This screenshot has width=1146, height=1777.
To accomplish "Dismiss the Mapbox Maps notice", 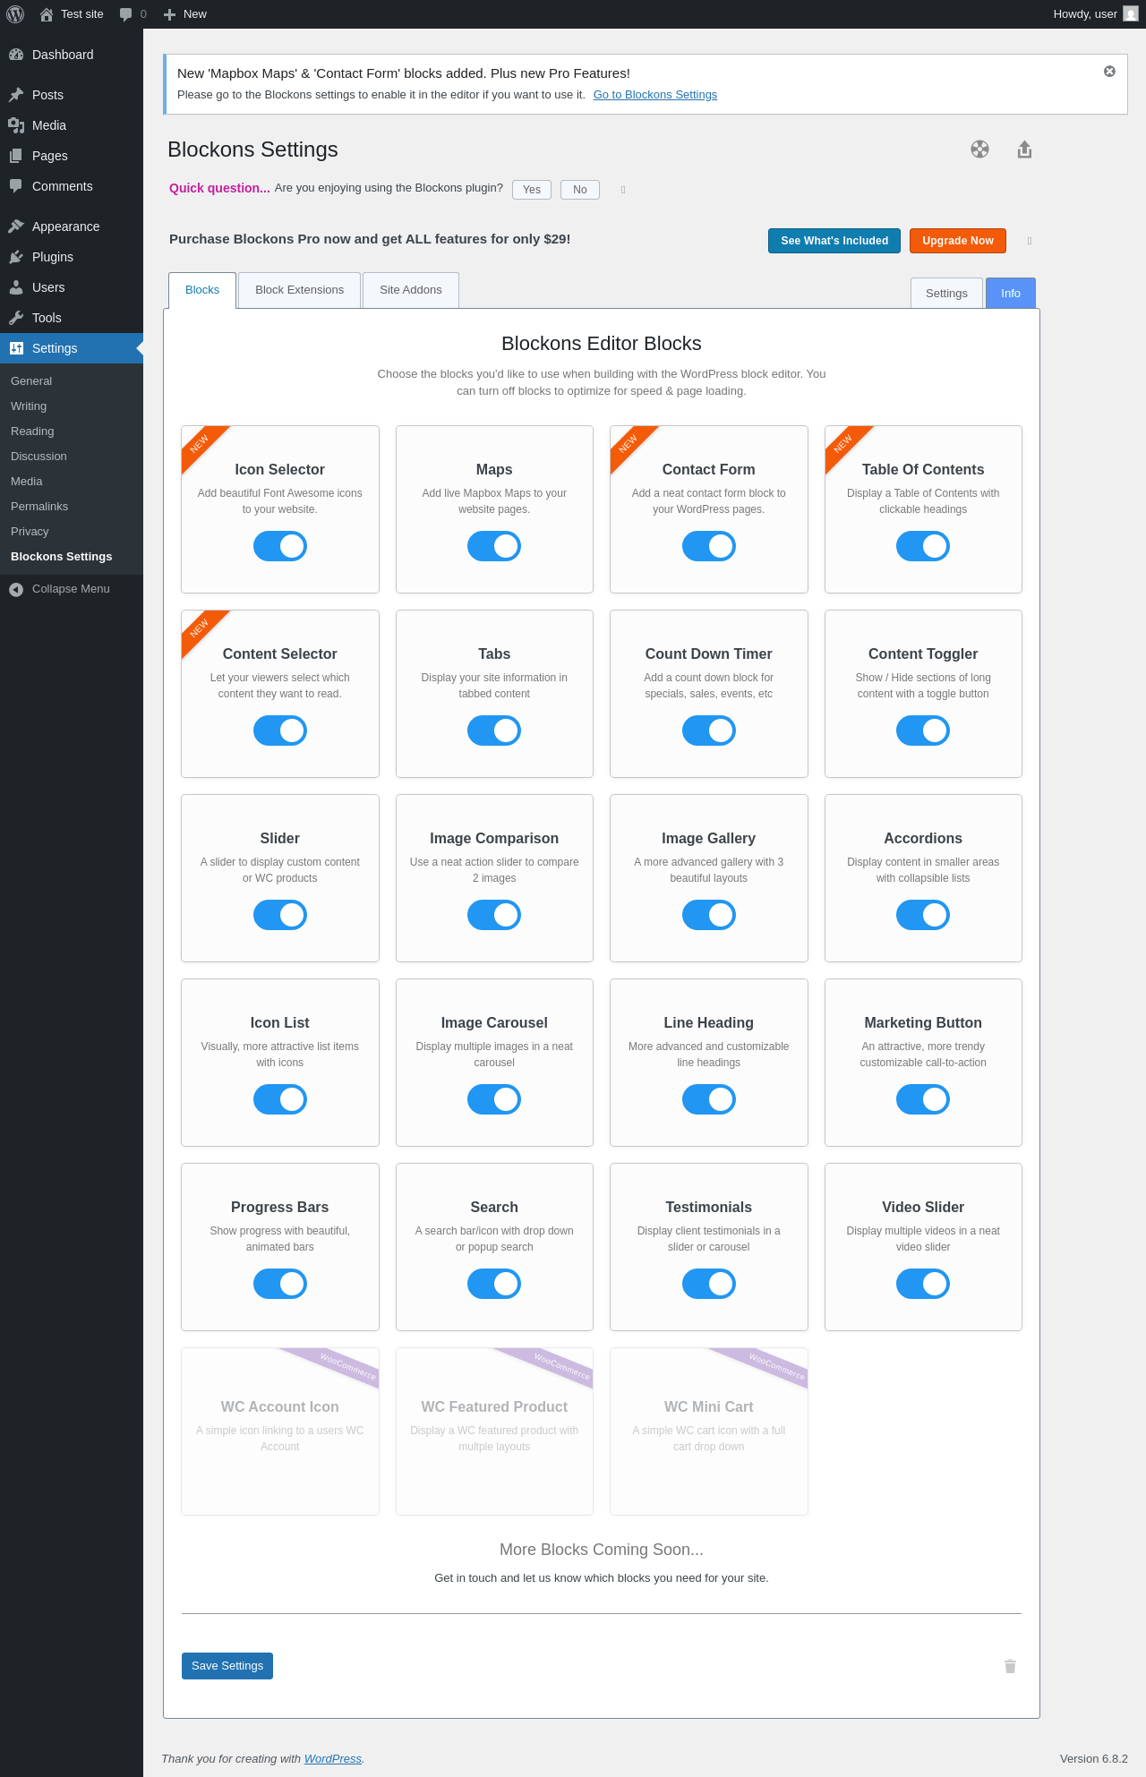I will (x=1109, y=72).
